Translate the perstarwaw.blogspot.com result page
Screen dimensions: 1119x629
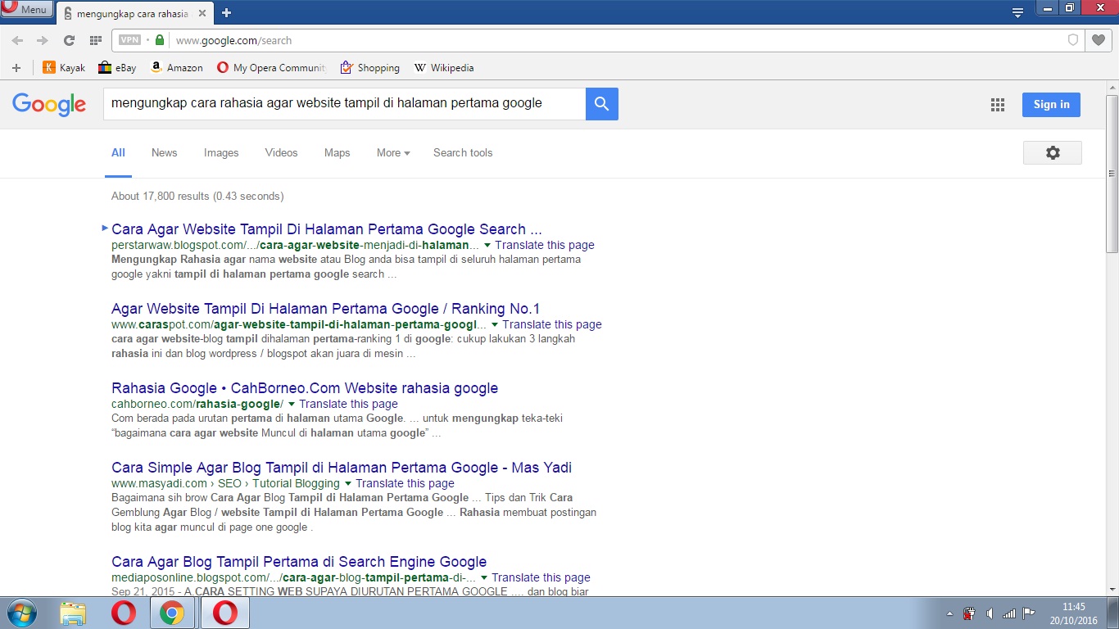click(545, 245)
